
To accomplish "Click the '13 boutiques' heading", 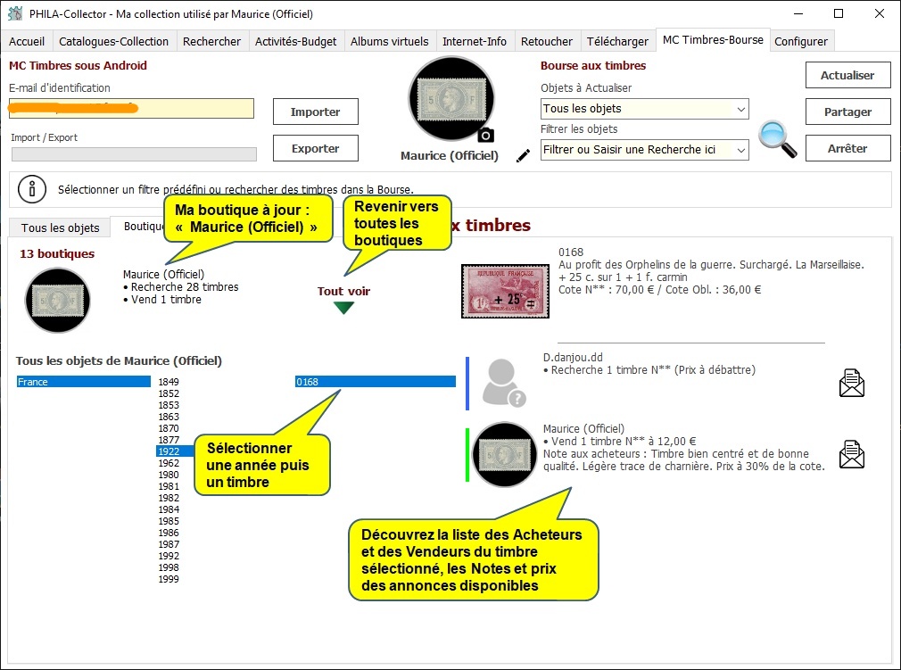I will [57, 253].
